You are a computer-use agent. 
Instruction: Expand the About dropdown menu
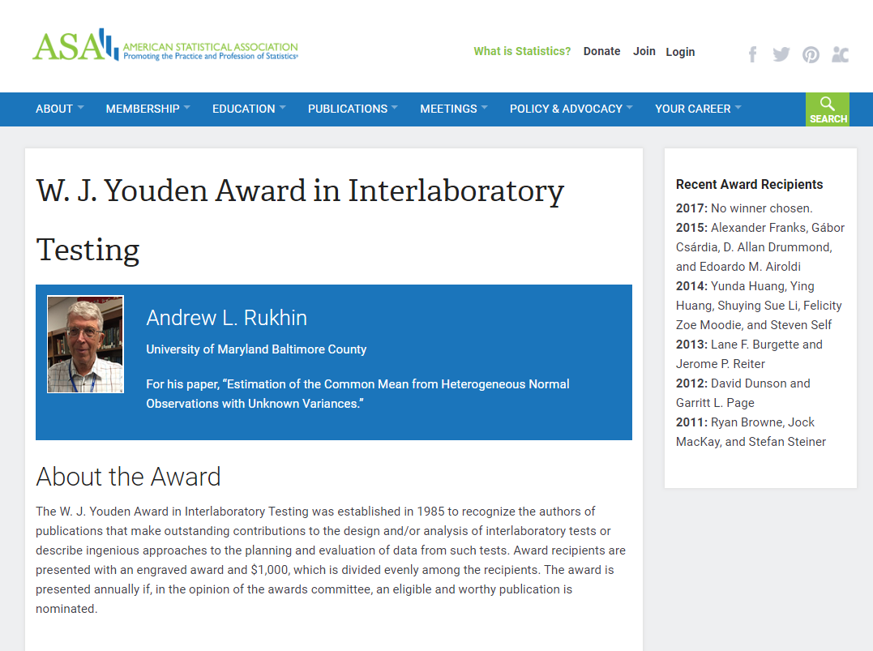59,109
